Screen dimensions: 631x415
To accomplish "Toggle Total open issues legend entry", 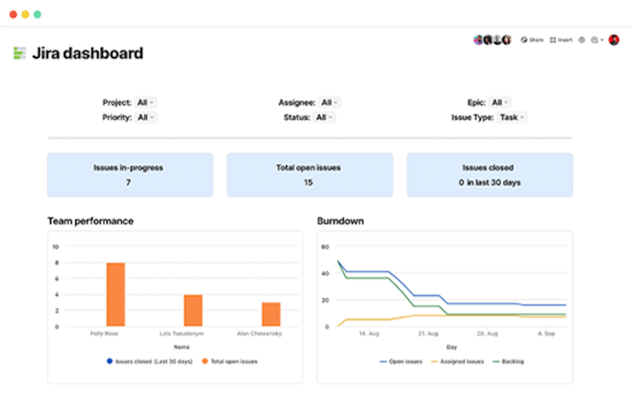I will (229, 361).
